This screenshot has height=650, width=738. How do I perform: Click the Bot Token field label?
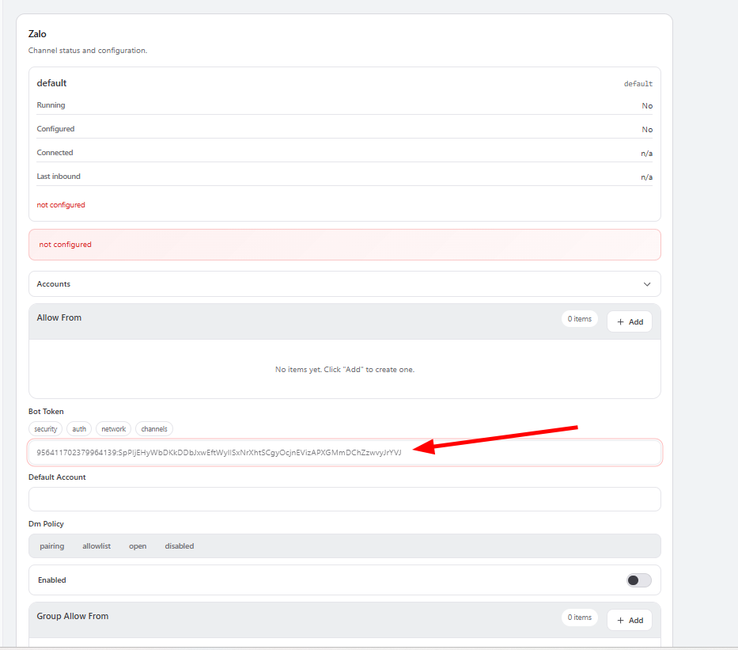tap(46, 412)
